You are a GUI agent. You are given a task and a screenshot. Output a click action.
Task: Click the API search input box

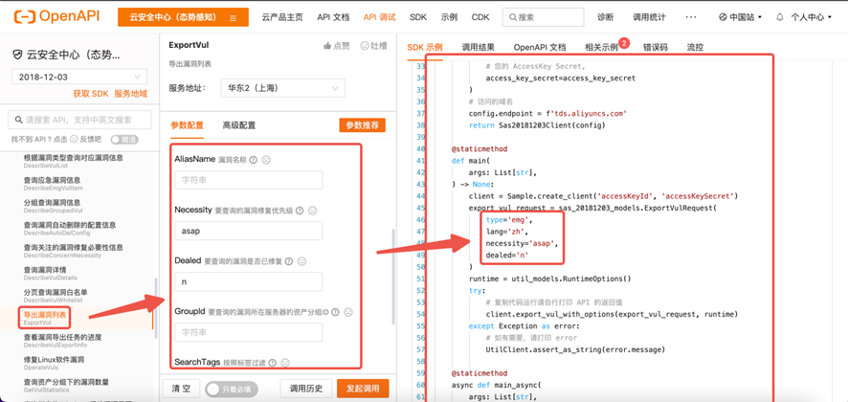click(79, 120)
